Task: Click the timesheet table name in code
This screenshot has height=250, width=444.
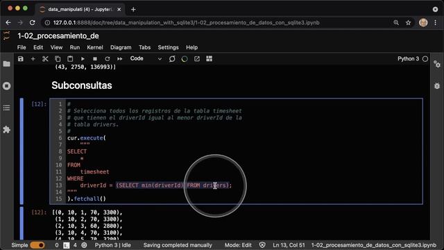Action: tap(94, 172)
